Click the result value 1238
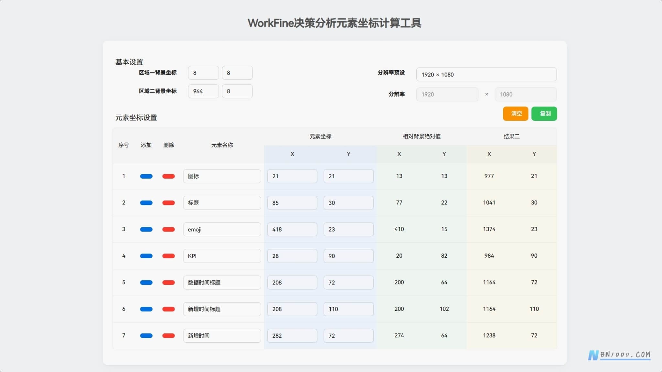Screen dimensions: 662x372 489,335
